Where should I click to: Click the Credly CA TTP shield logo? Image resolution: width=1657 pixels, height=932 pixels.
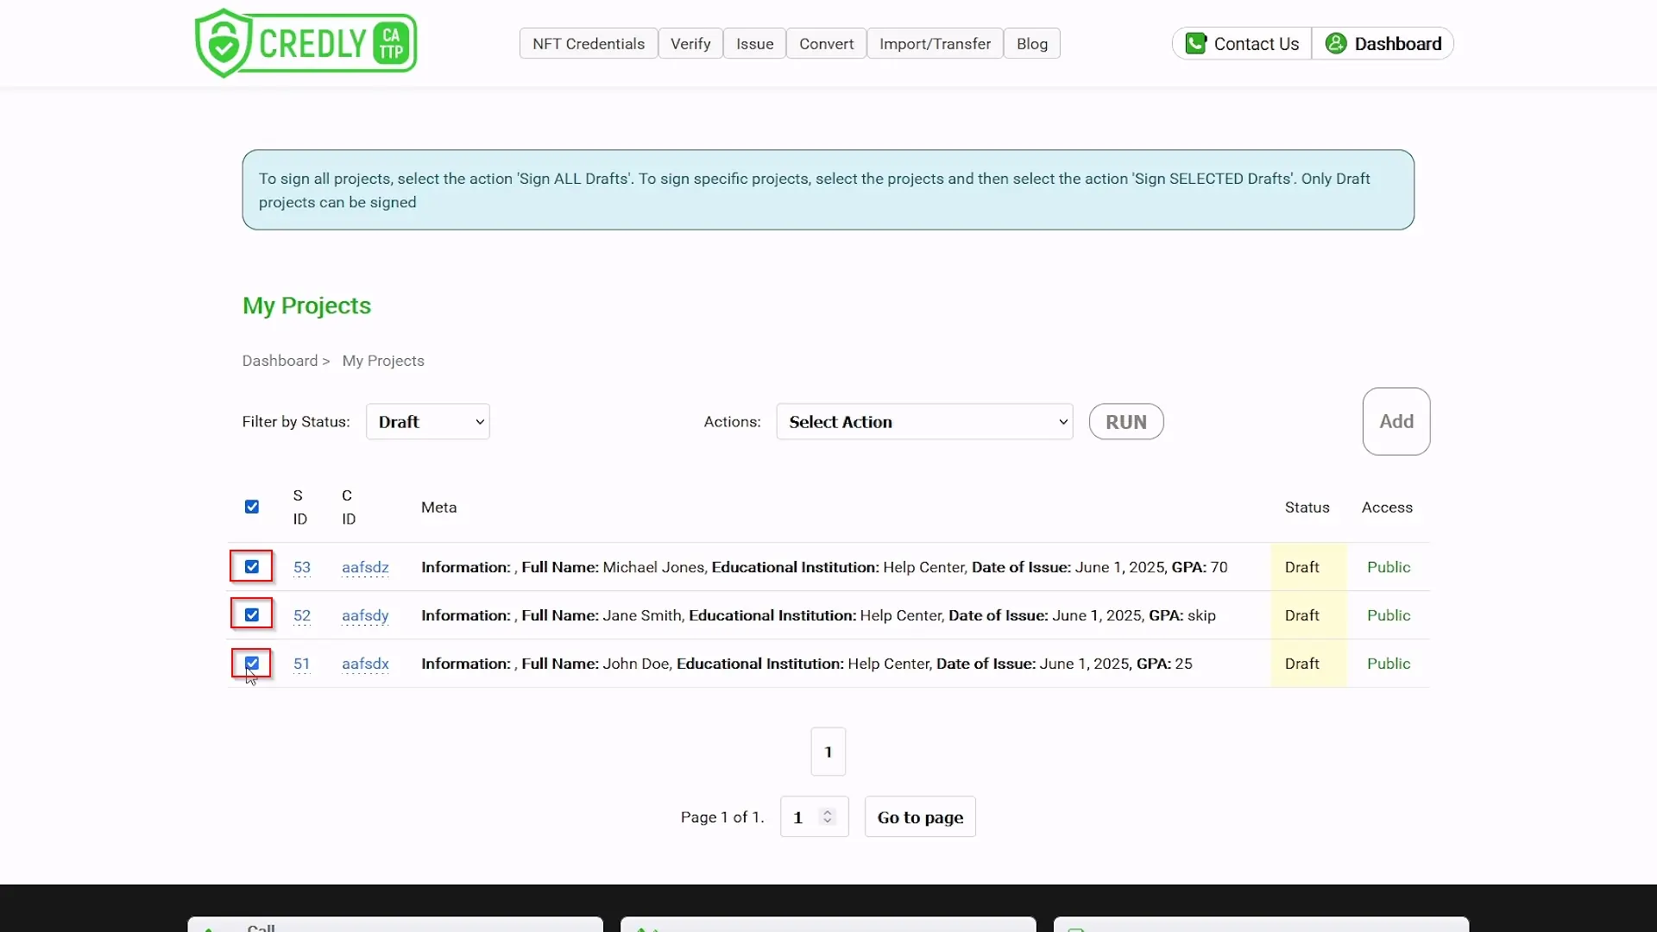pos(306,43)
